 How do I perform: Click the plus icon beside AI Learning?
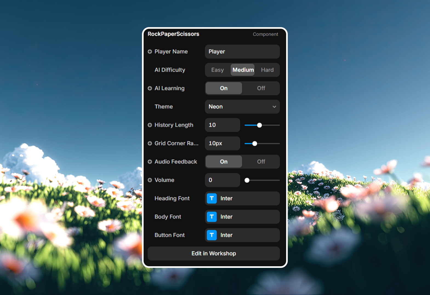pos(150,88)
